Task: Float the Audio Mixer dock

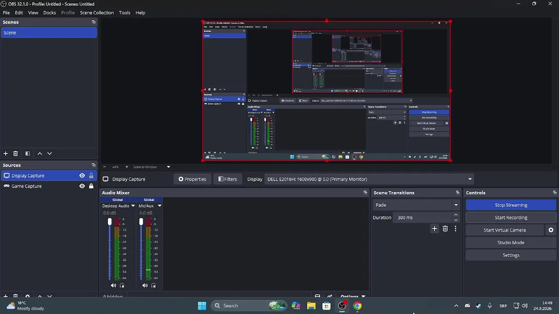Action: pos(366,193)
